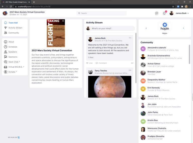
Task: Open the Chrome three-dot menu
Action: (190, 7)
